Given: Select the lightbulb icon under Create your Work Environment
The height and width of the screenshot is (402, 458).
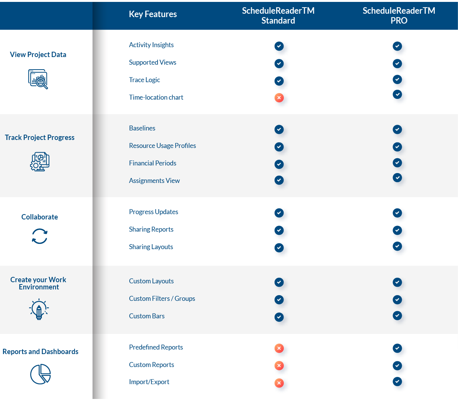Looking at the screenshot, I should pos(38,309).
